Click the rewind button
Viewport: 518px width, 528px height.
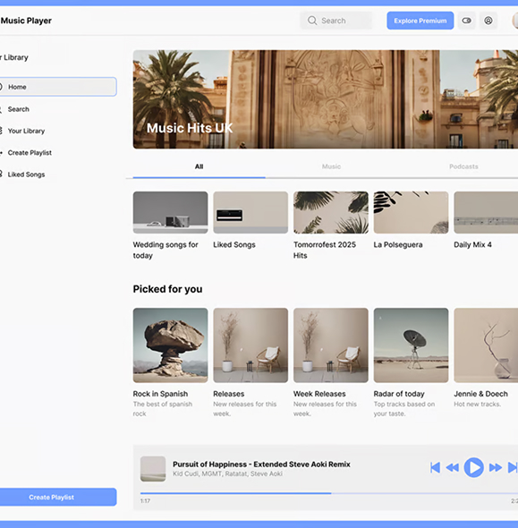pos(453,467)
